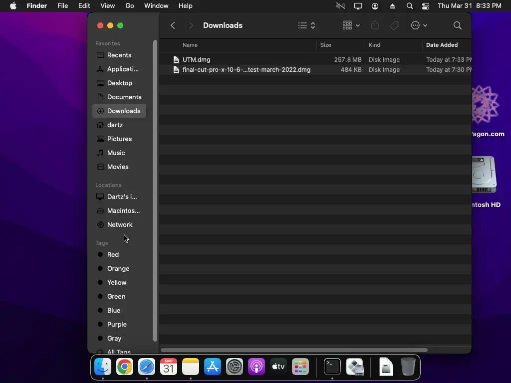The width and height of the screenshot is (511, 383).
Task: Select the Red tag
Action: tap(119, 255)
